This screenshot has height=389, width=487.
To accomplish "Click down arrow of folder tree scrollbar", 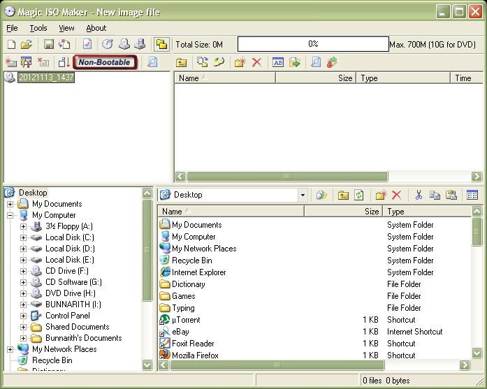I will (x=147, y=365).
